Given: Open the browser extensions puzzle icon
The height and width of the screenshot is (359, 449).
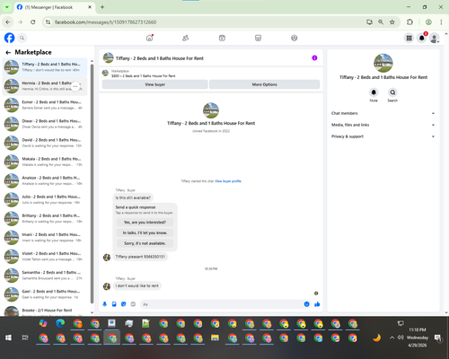Looking at the screenshot, I should click(x=409, y=22).
